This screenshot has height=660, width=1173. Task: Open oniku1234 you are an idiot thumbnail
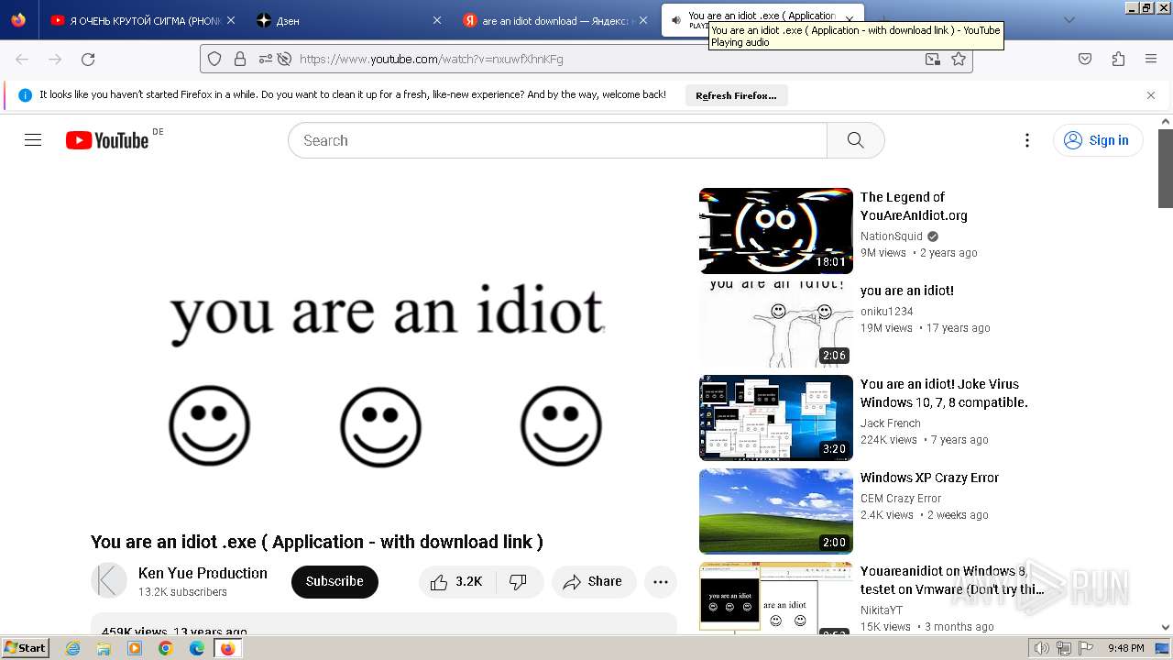tap(776, 324)
